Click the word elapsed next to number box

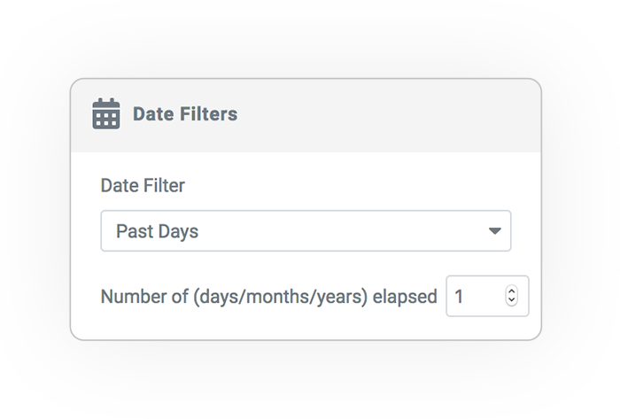(x=405, y=297)
